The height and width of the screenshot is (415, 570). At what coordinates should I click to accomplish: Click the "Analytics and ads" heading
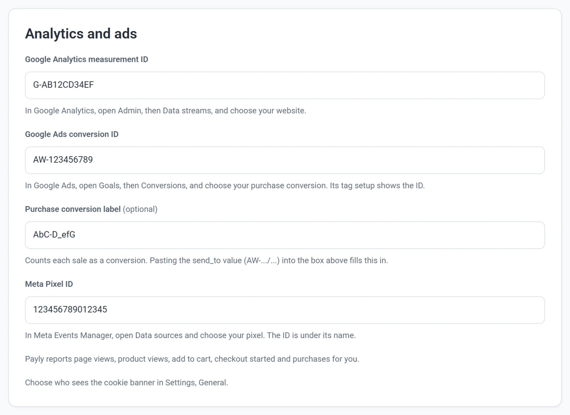81,34
